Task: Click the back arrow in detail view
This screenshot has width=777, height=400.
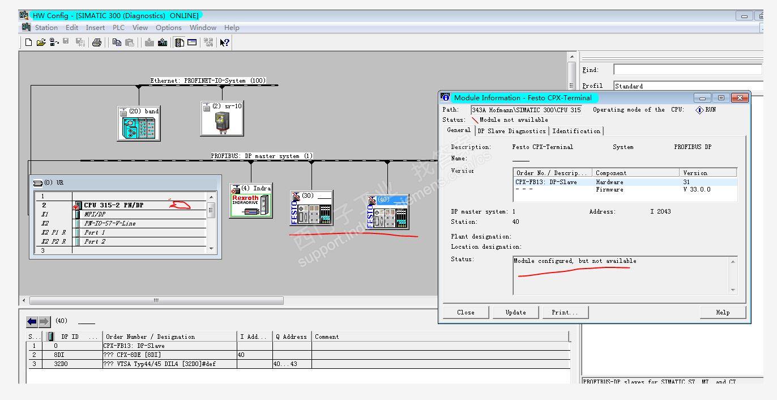Action: (32, 322)
